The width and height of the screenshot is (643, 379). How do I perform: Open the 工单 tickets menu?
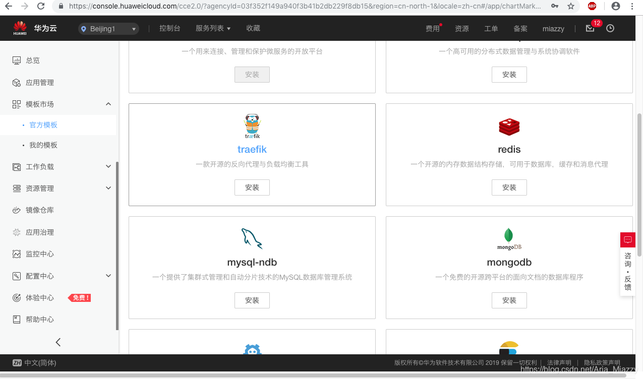tap(491, 29)
